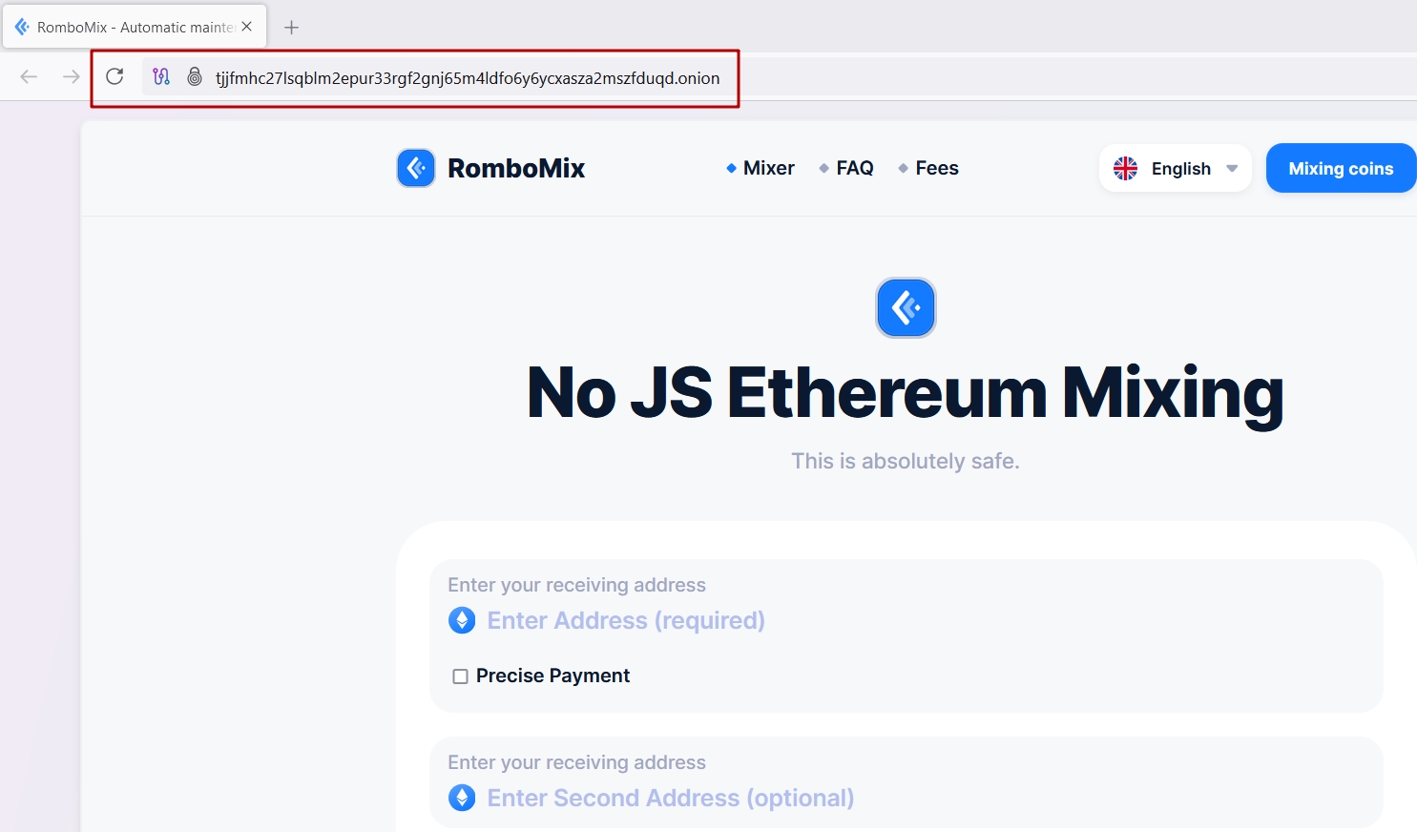1417x832 pixels.
Task: Click the UK flag icon in the language selector
Action: click(1126, 168)
